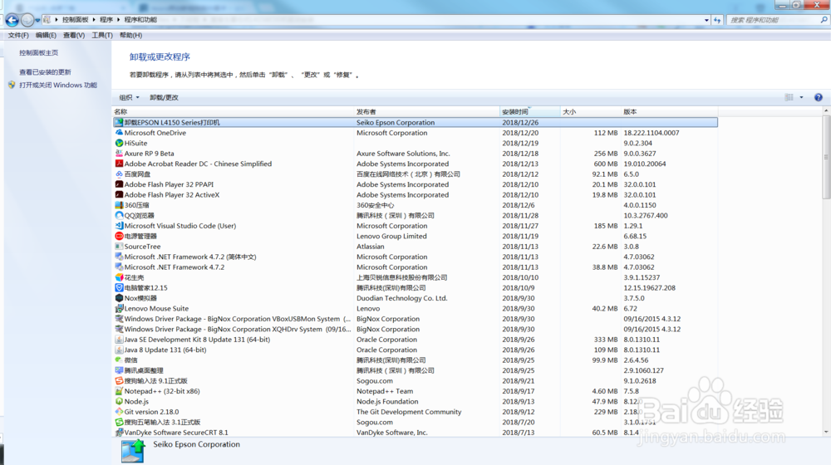Open 打开或关闭 Windows 功能 link
The width and height of the screenshot is (831, 465).
pyautogui.click(x=58, y=86)
